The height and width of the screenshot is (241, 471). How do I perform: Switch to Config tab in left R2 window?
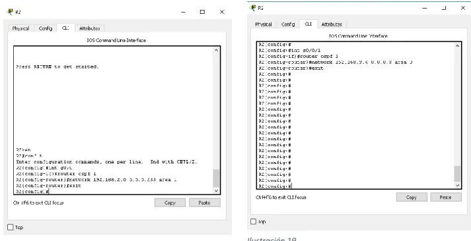click(x=46, y=28)
